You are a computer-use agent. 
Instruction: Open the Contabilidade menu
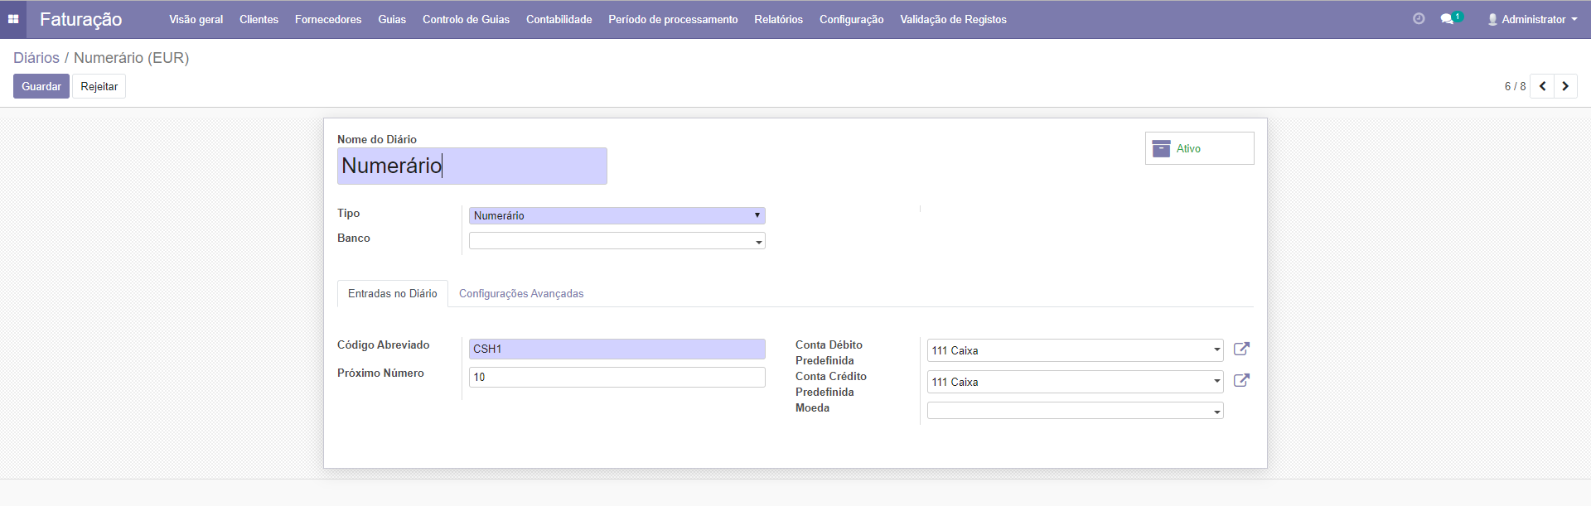559,19
